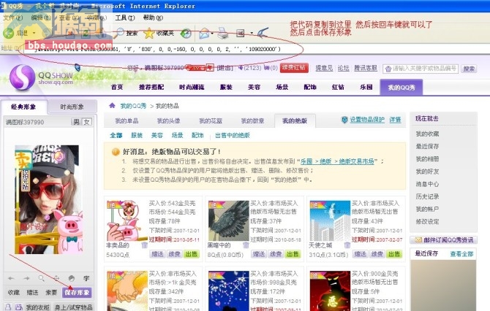Click the IE Back arrow button
Screen dimensions: 490x311
[9, 33]
